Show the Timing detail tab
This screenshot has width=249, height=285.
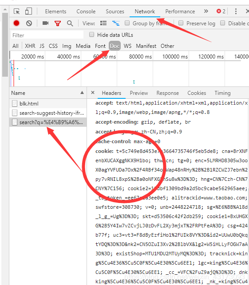(222, 93)
